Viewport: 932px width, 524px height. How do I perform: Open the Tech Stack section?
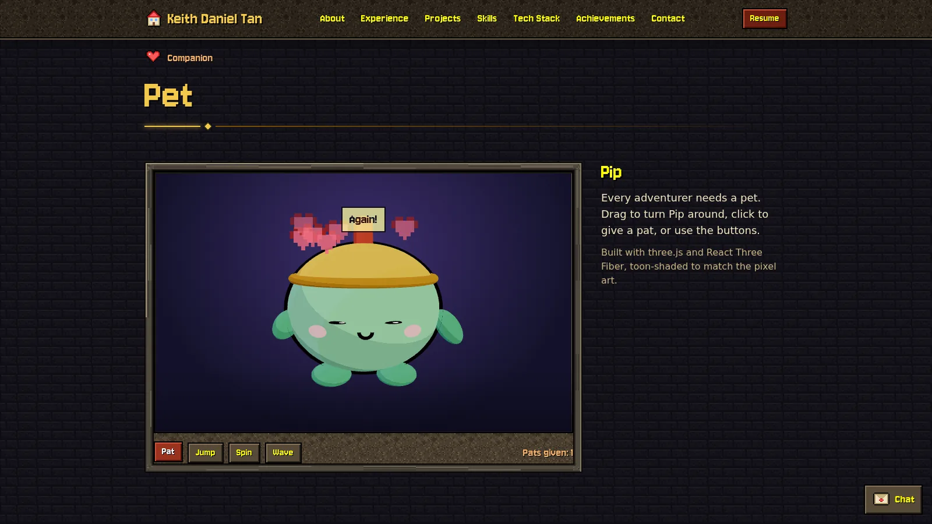click(536, 19)
